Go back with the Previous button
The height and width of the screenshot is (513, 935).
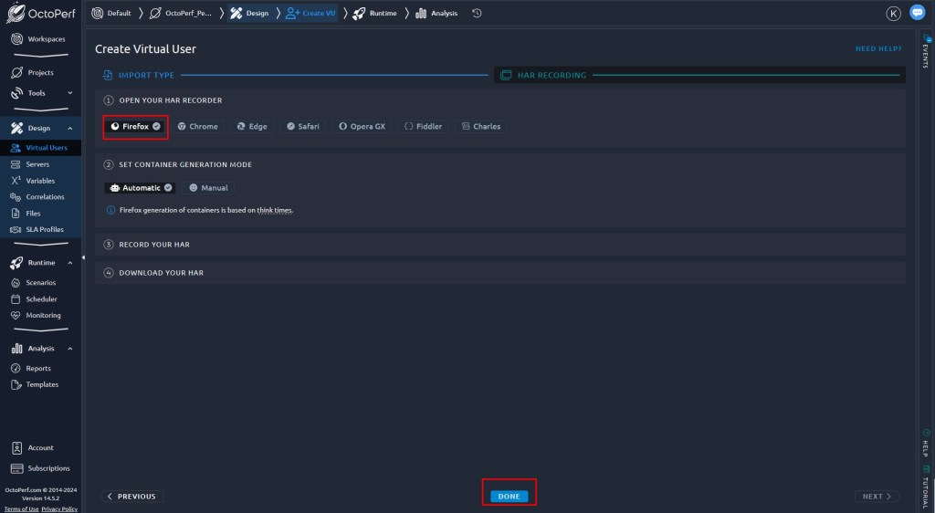point(131,497)
